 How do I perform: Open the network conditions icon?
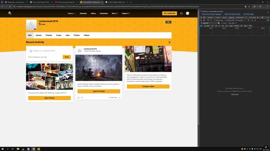click(248, 21)
